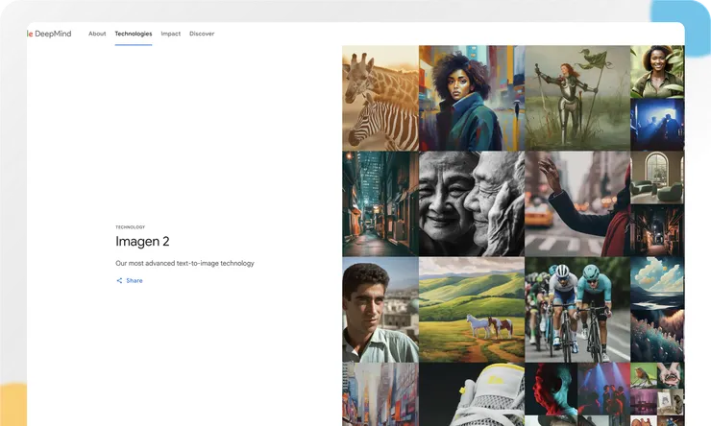The height and width of the screenshot is (426, 711).
Task: Open the black-and-white elderly couple image
Action: (472, 203)
